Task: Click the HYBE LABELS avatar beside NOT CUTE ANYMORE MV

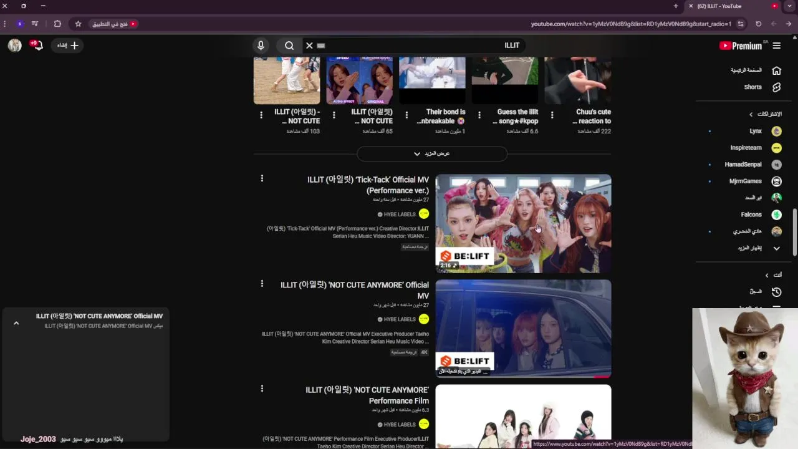Action: [424, 319]
